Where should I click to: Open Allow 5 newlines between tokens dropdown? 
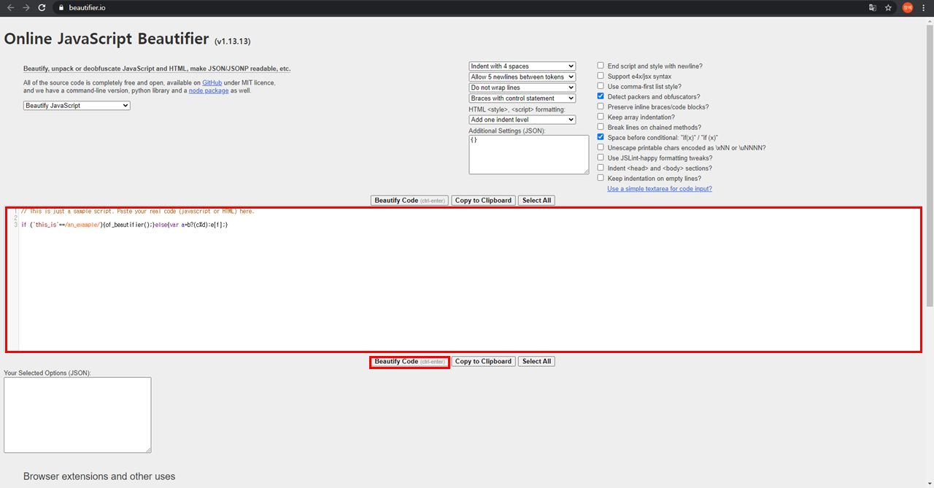click(x=522, y=77)
